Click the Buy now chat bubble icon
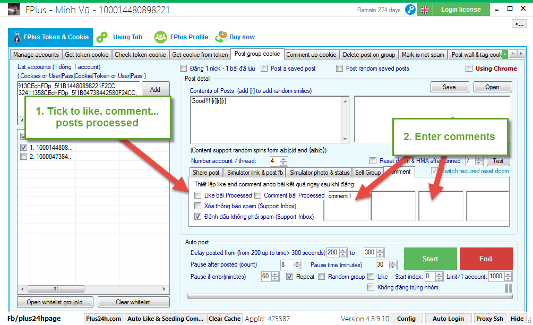 (221, 37)
